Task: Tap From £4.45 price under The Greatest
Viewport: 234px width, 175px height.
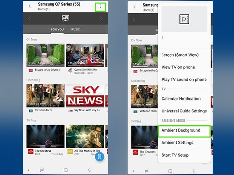Action: pyautogui.click(x=57, y=154)
